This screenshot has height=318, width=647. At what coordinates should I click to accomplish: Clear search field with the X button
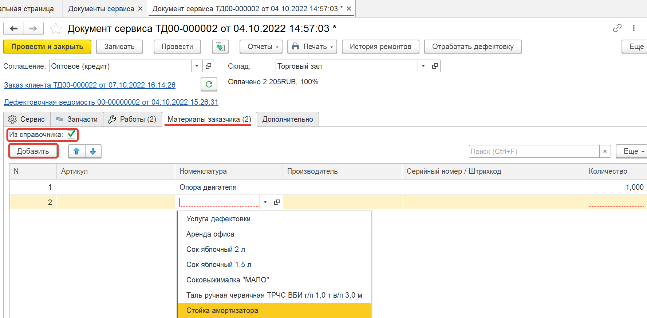(605, 152)
